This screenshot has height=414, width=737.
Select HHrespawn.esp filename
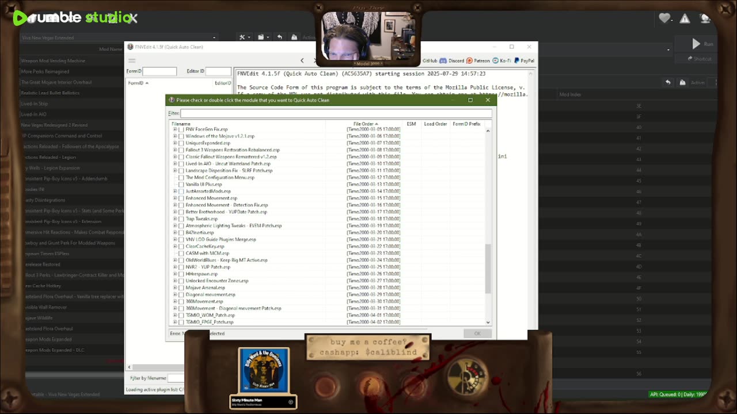202,274
